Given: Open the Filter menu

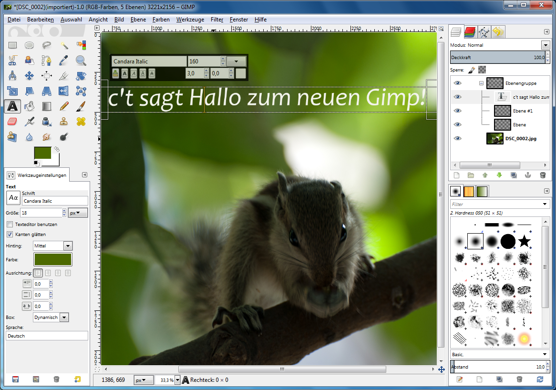Looking at the screenshot, I should (216, 20).
